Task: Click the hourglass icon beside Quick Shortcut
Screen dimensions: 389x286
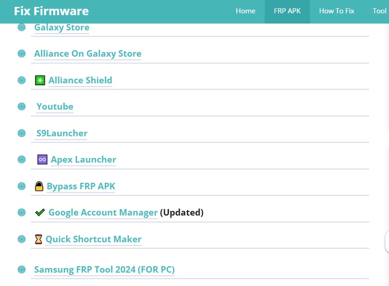Action: pyautogui.click(x=38, y=239)
